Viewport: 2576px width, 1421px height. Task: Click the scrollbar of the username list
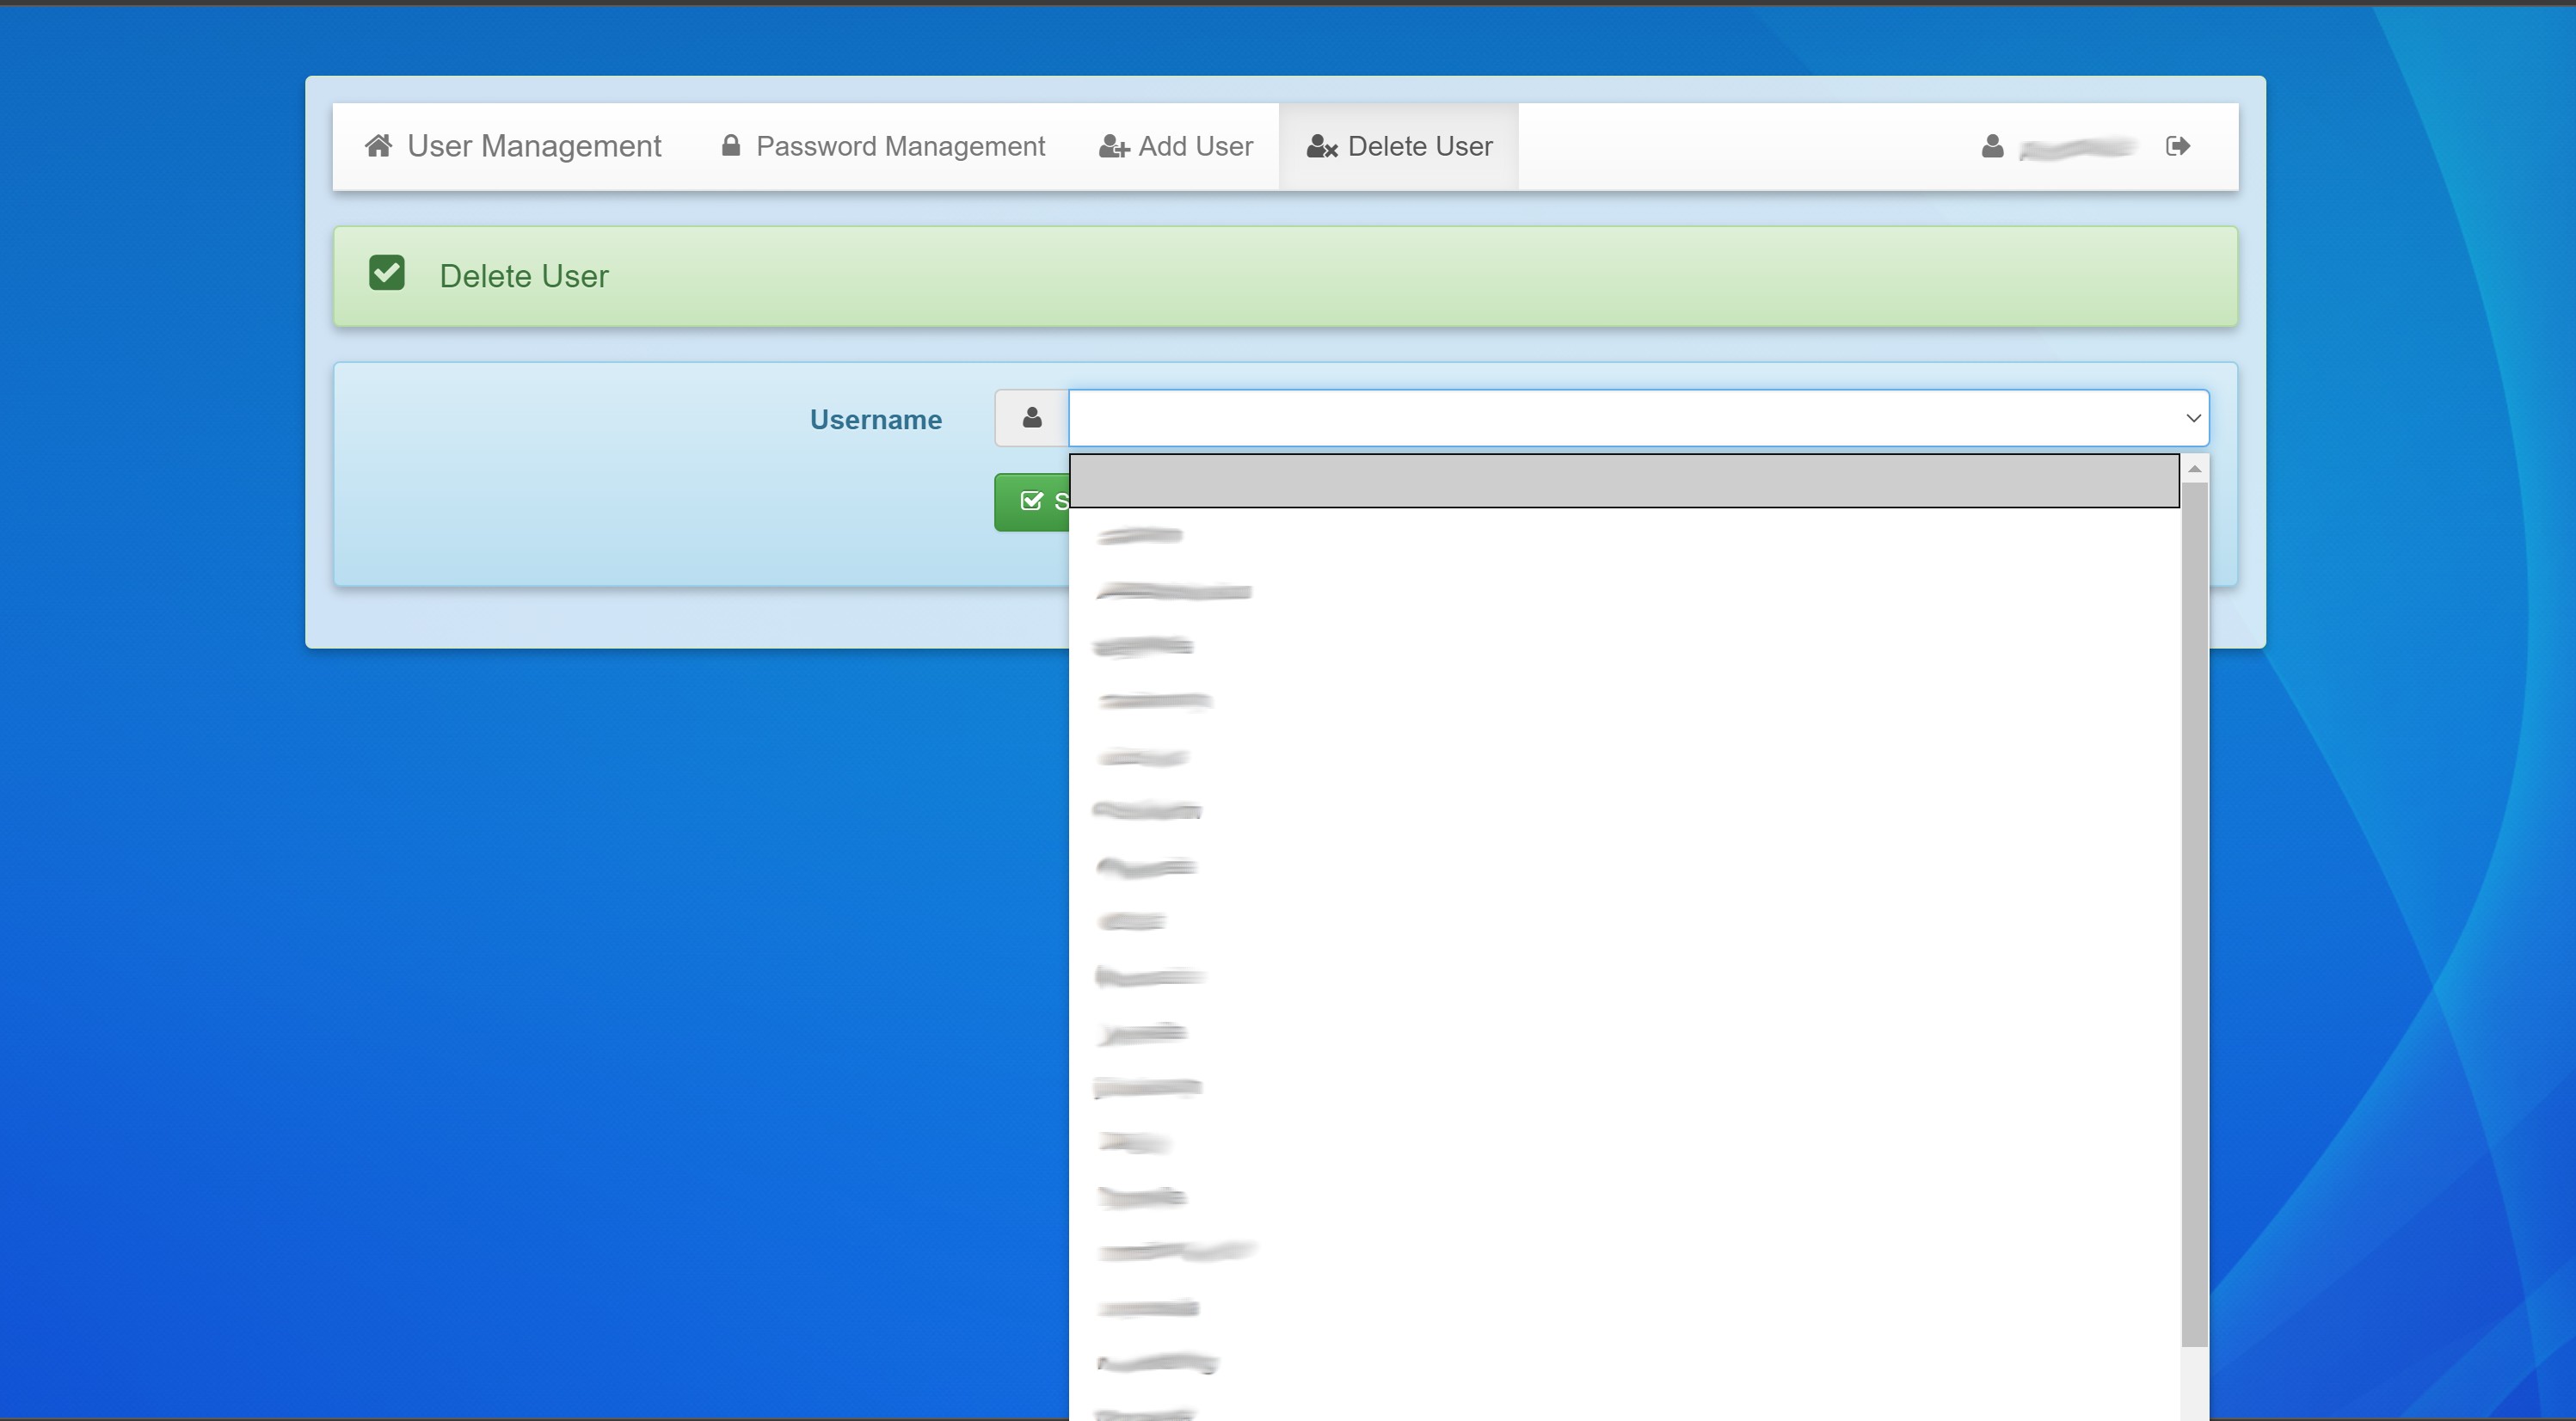click(x=2194, y=900)
